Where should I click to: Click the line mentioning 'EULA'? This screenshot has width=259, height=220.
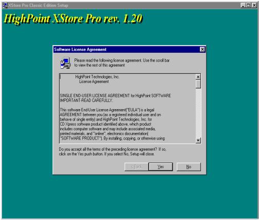point(107,110)
